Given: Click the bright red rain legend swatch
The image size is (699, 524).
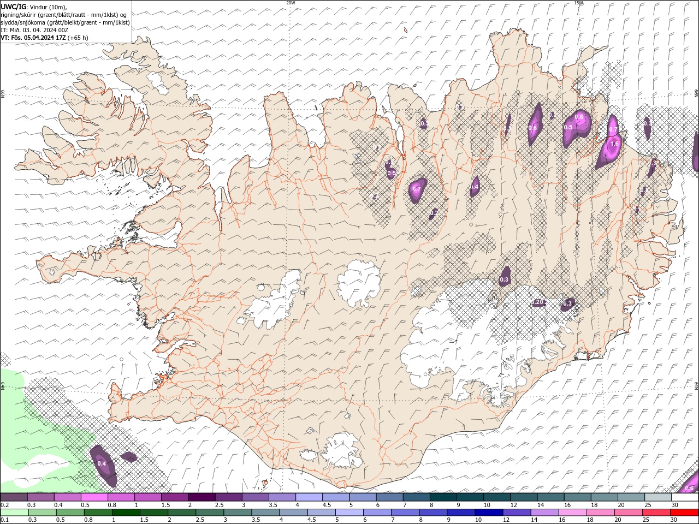Looking at the screenshot, I should point(684,513).
